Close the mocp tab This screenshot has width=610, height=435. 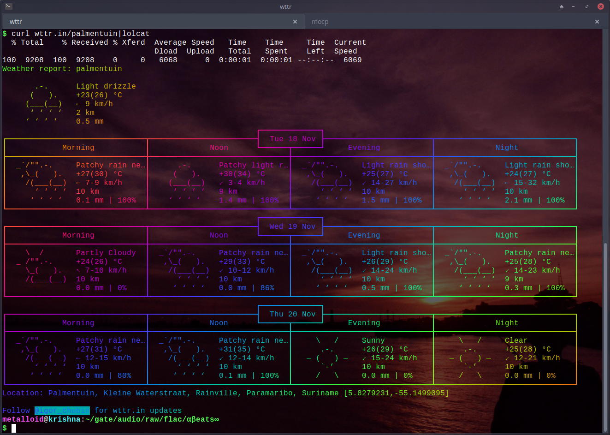click(x=597, y=22)
